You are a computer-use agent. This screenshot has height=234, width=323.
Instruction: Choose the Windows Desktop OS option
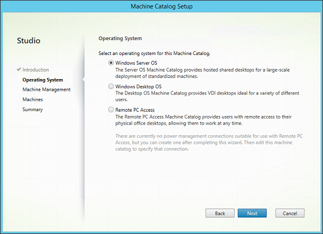tap(111, 87)
